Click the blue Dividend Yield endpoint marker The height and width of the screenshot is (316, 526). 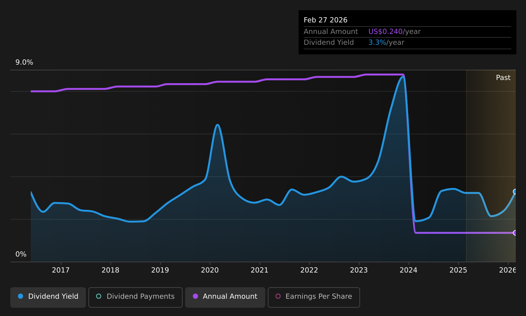(515, 192)
